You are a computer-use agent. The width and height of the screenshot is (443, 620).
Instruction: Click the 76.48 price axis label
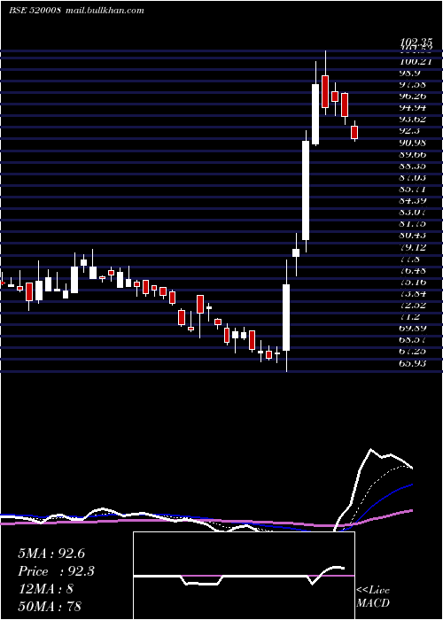point(415,270)
